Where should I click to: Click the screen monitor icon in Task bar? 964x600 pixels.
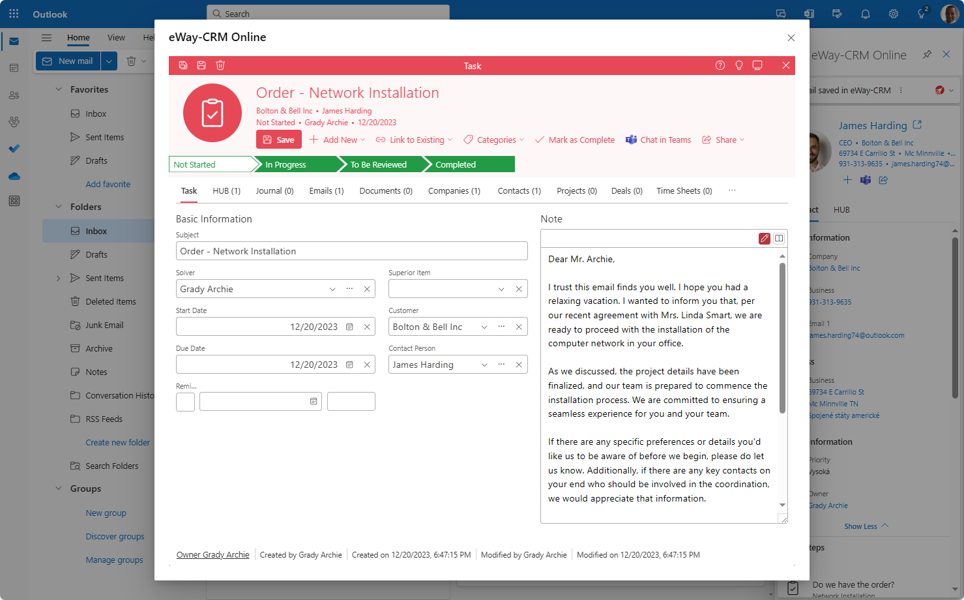click(x=757, y=65)
